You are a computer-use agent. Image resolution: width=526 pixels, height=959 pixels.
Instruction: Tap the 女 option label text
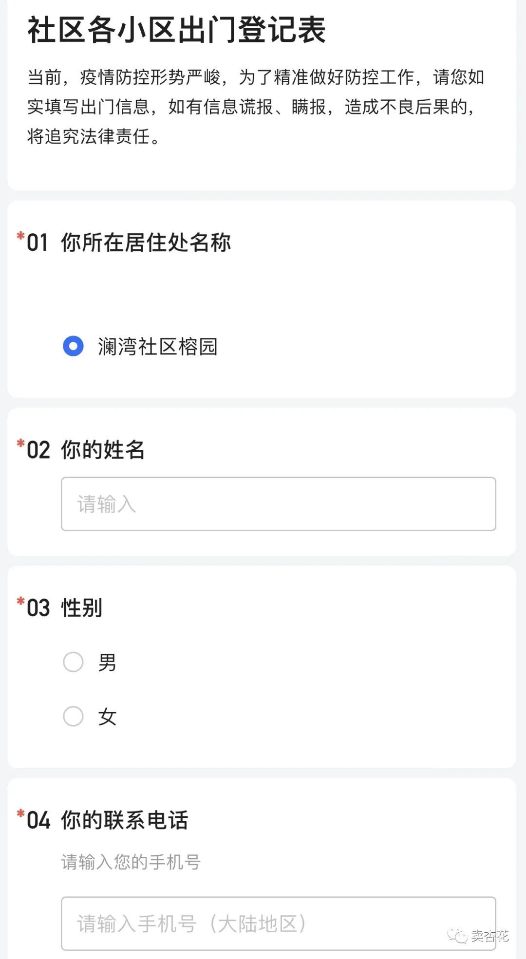point(107,717)
